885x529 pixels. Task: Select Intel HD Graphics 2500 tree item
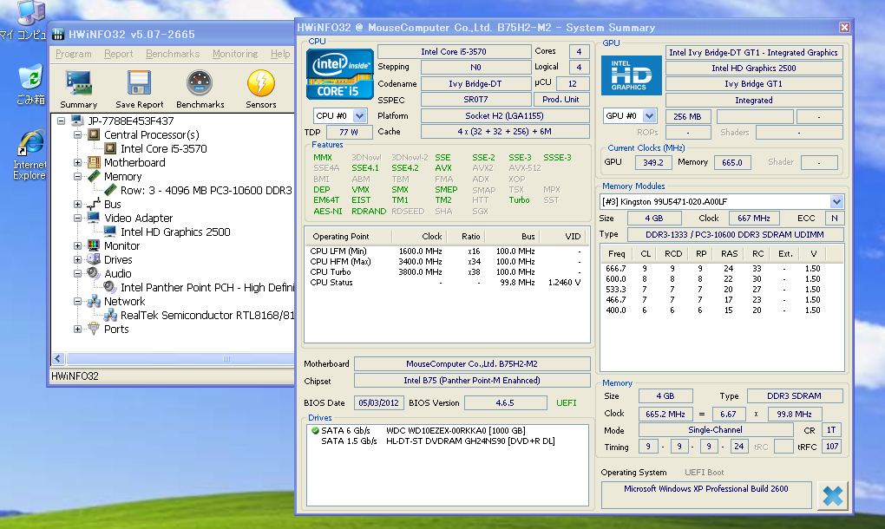pos(175,232)
